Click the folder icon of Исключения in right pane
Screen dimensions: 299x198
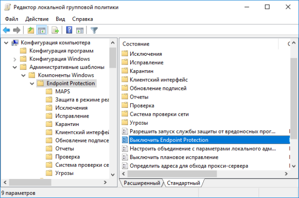click(x=125, y=53)
